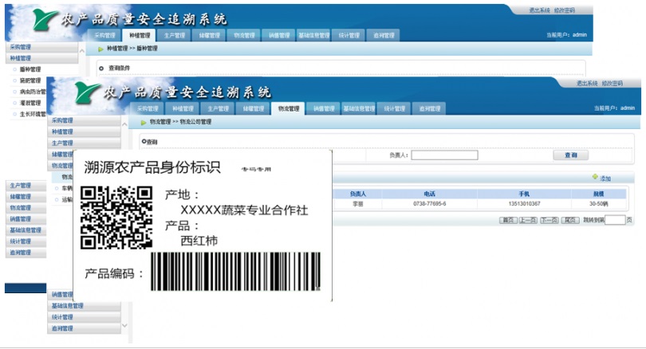
Task: Focus the jump-to-page number field
Action: (x=615, y=220)
